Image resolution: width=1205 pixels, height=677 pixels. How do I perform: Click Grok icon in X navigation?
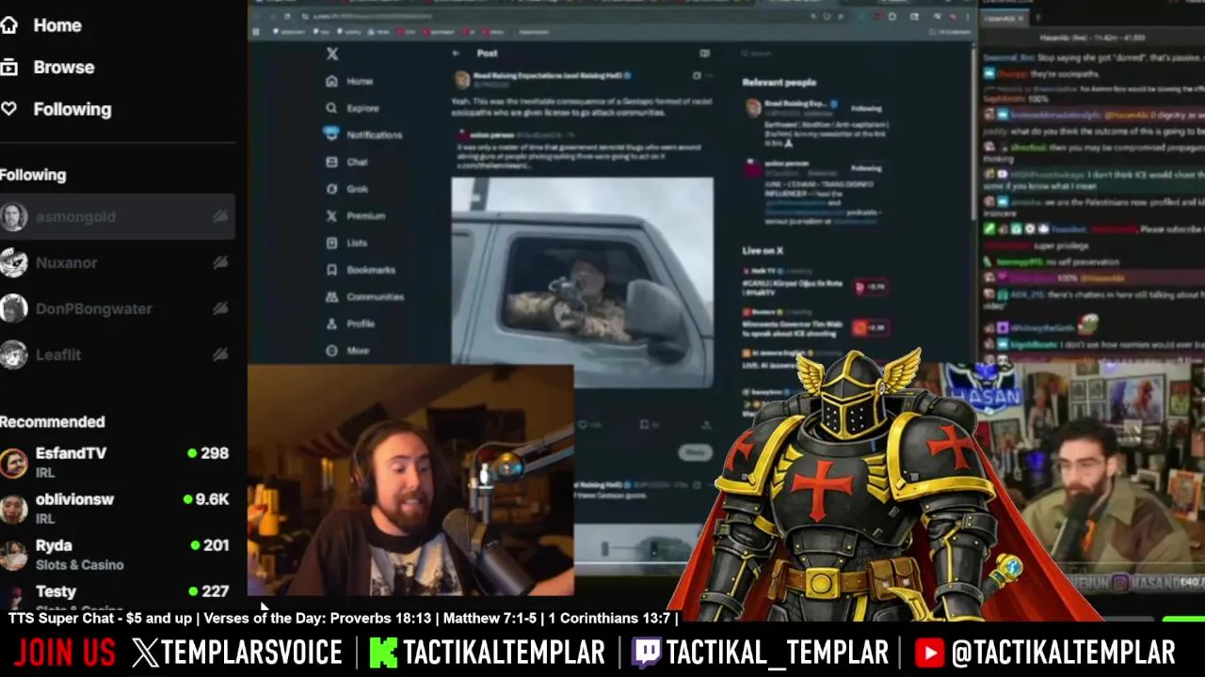pyautogui.click(x=331, y=189)
